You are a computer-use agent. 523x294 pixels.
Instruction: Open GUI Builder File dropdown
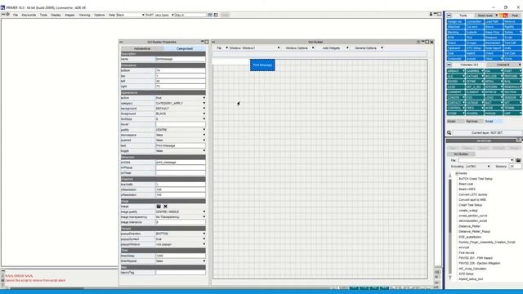(x=221, y=48)
